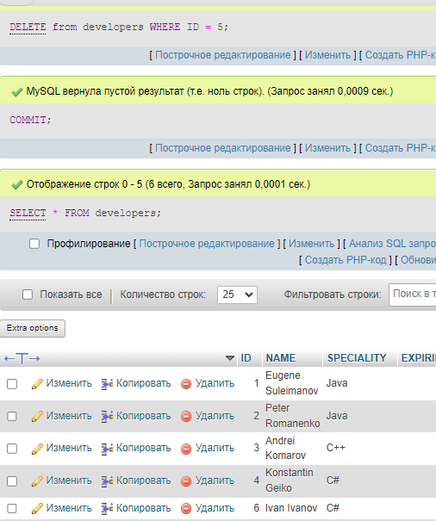This screenshot has width=436, height=521.
Task: Click the C# speciality cell for Konstantin Geiko
Action: (x=333, y=481)
